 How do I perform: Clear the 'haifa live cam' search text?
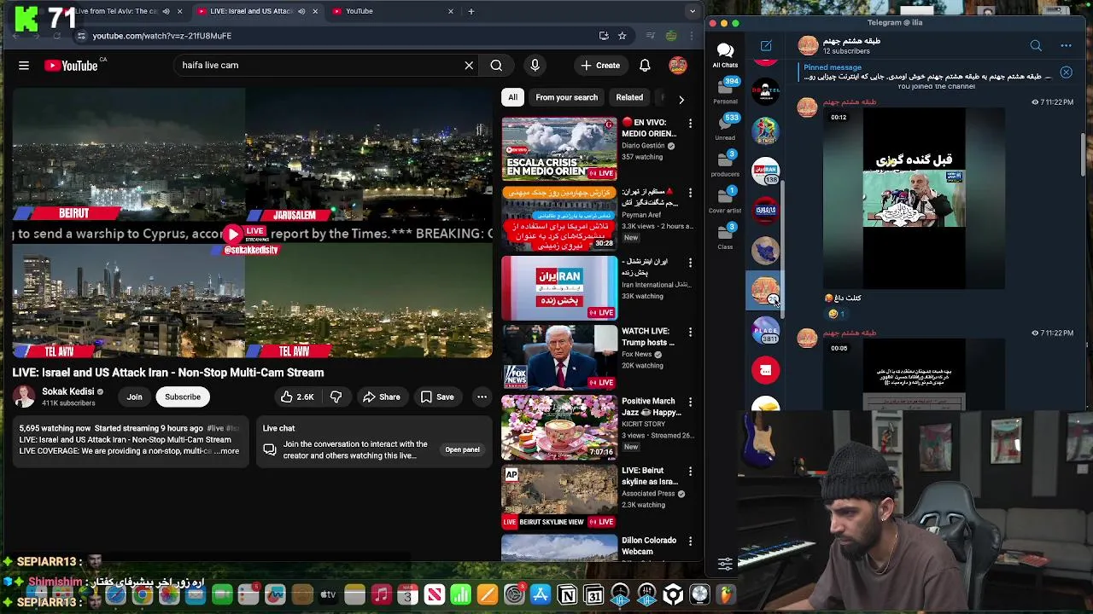coord(469,65)
